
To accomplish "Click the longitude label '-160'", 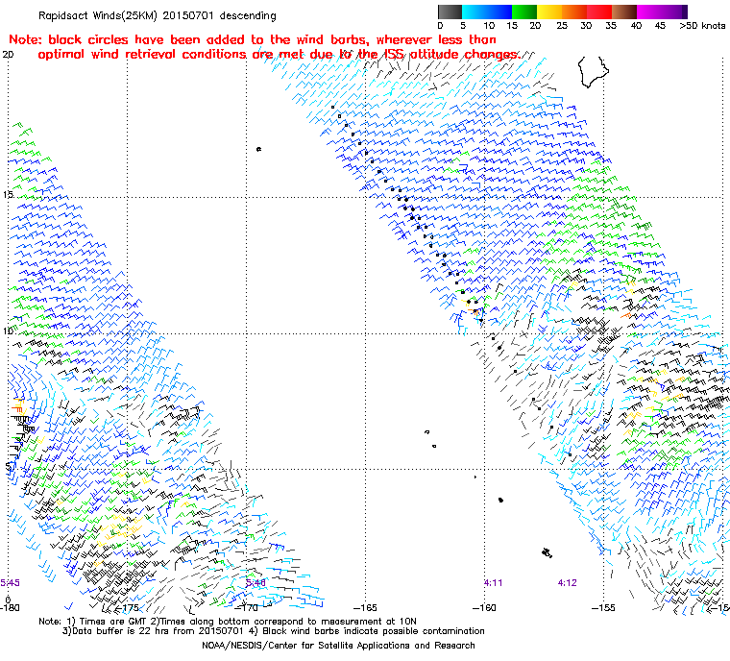I will click(485, 608).
